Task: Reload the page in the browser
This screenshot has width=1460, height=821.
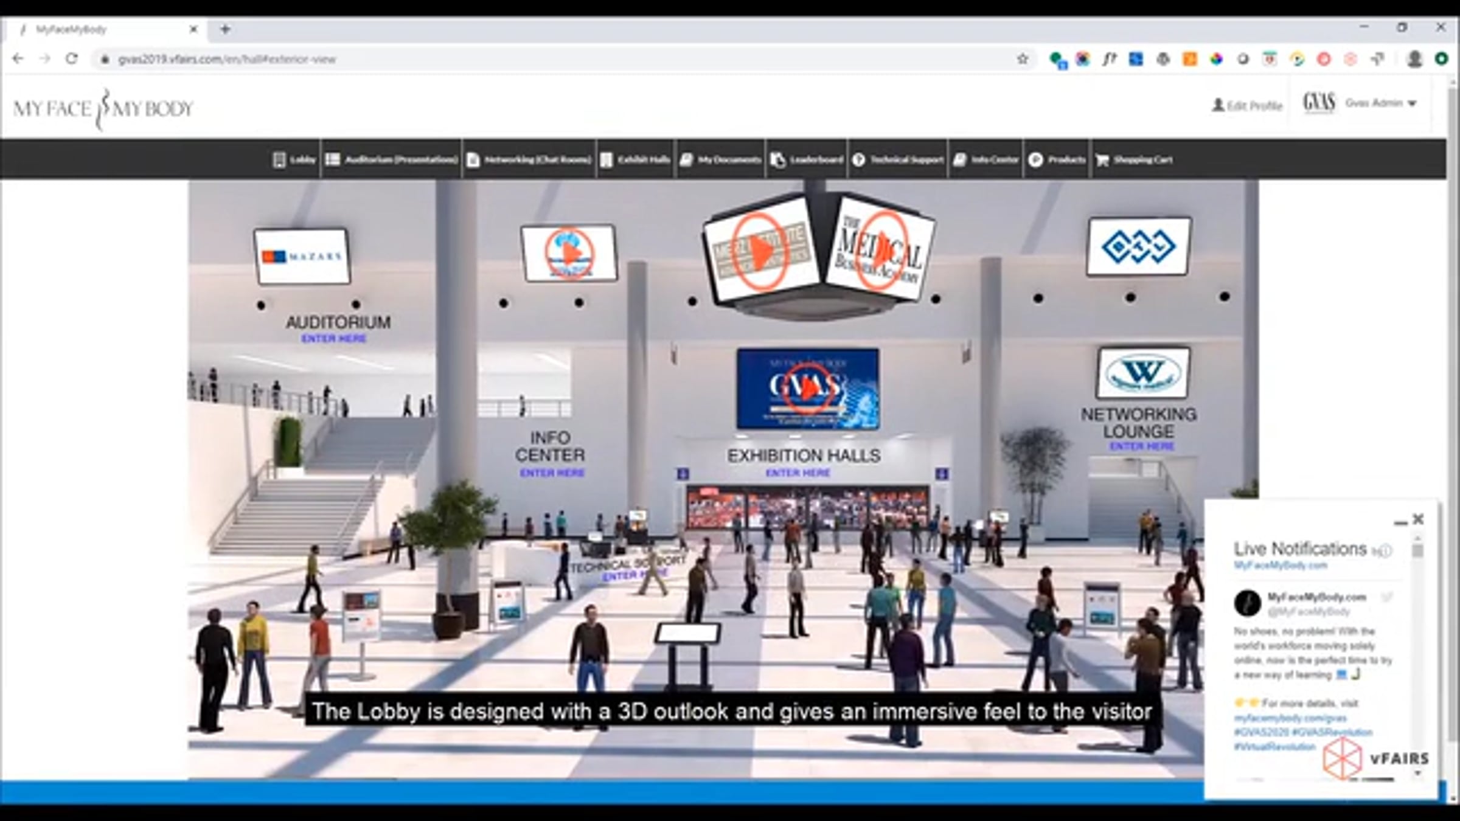Action: (x=72, y=59)
